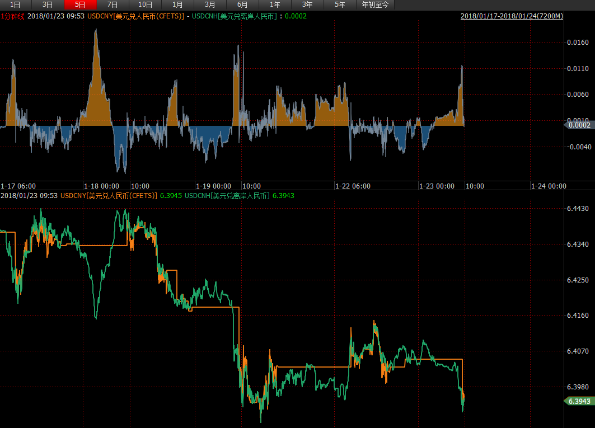Screen dimensions: 595x428
Task: Choose the 7日 range tab
Action: click(x=113, y=4)
